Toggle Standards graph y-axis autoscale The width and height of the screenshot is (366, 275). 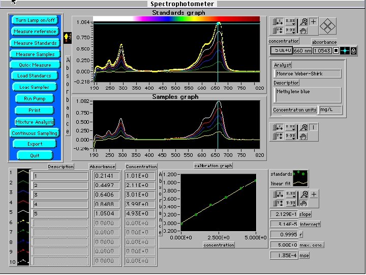[278, 30]
